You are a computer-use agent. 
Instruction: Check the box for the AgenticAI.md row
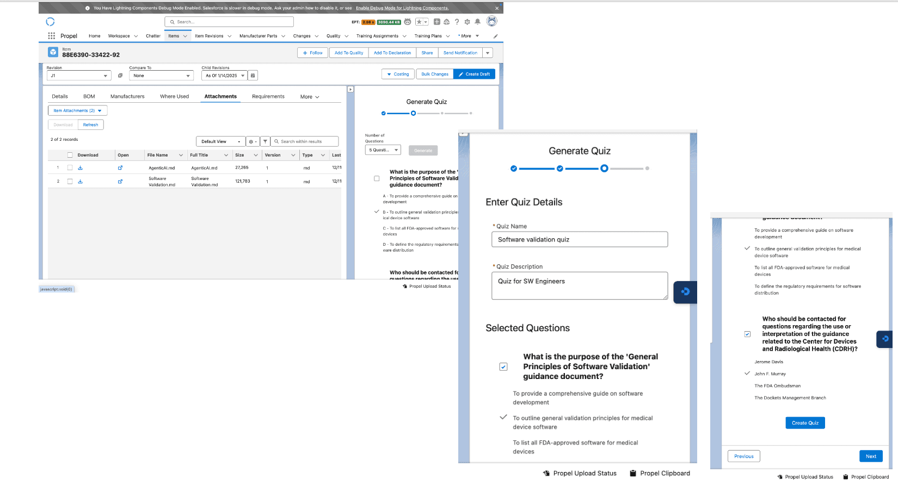[x=70, y=167]
